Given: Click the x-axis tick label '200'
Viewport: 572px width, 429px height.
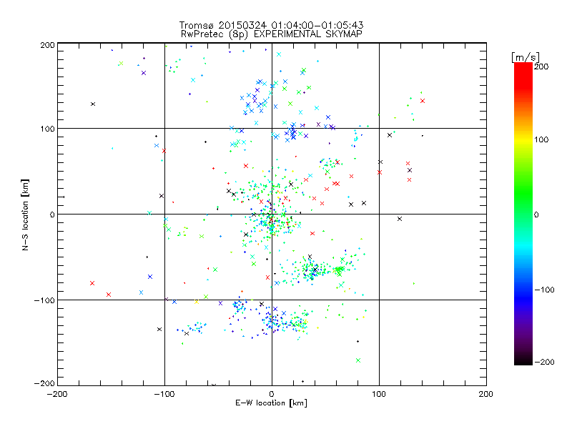Looking at the screenshot, I should coord(485,394).
